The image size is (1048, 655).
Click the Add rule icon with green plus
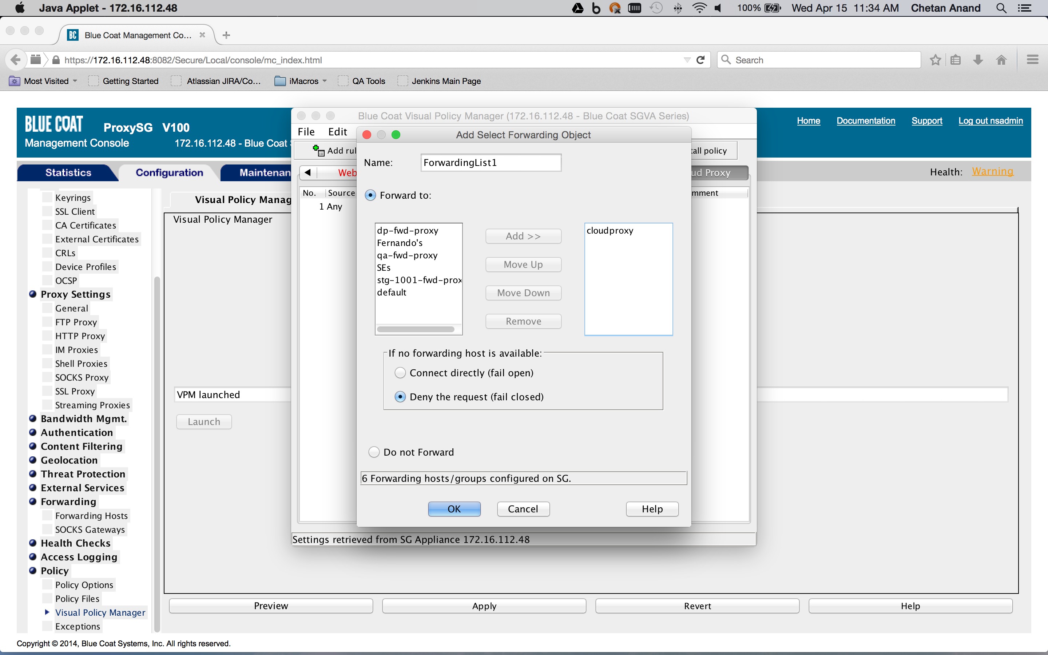(x=319, y=150)
